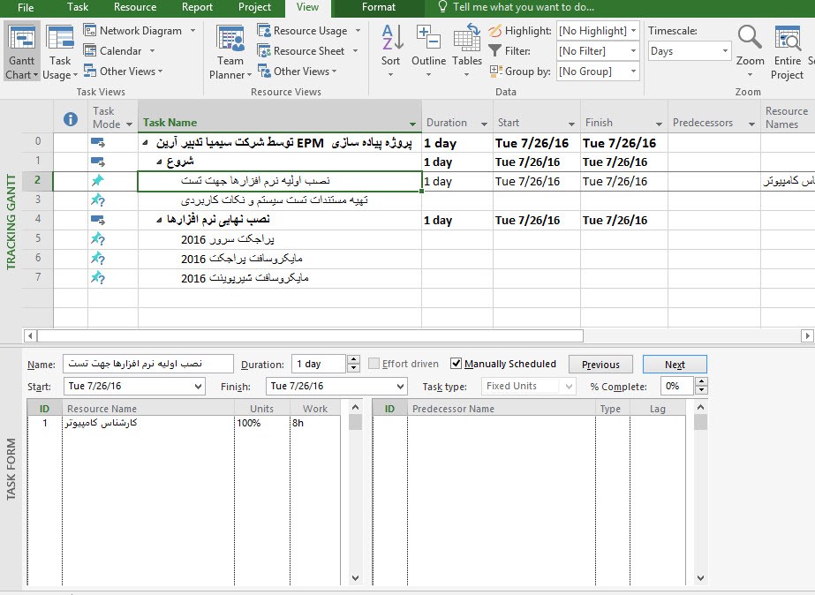Toggle the Manually Scheduled checkbox

tap(457, 364)
